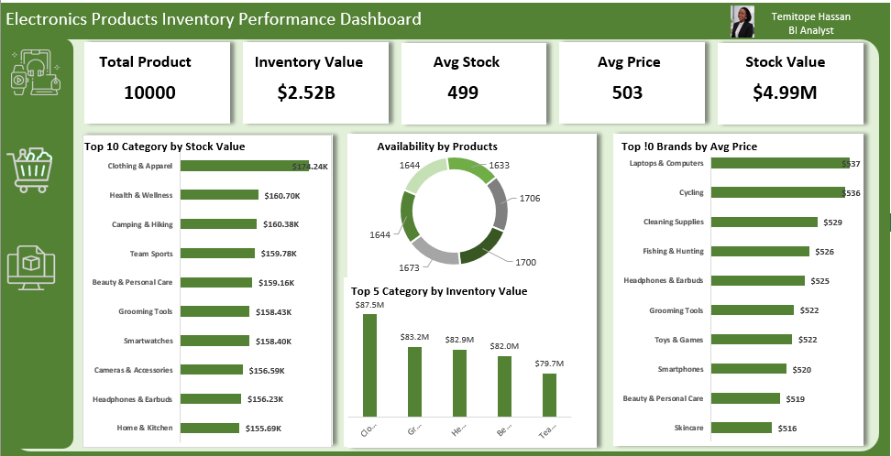Screen dimensions: 891x456
Task: Select the Toys & Games bar
Action: click(x=752, y=339)
